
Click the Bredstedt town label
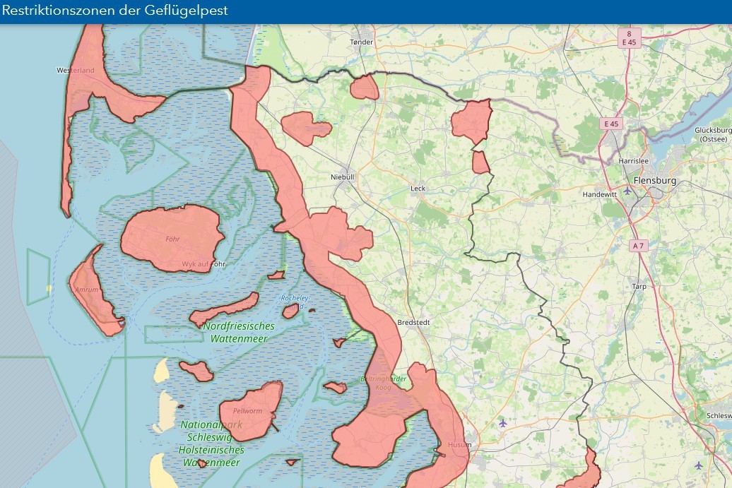coord(414,321)
